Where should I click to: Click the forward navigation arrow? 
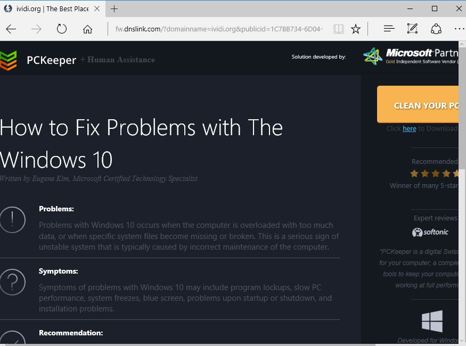pos(36,29)
